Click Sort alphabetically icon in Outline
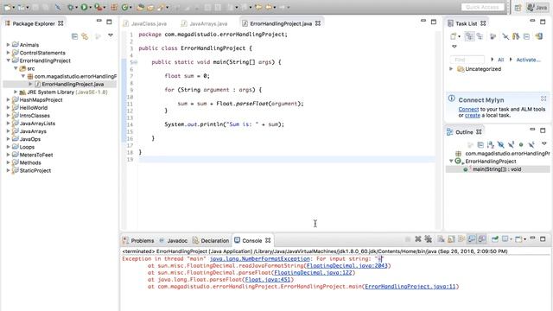553x311 pixels. 491,144
